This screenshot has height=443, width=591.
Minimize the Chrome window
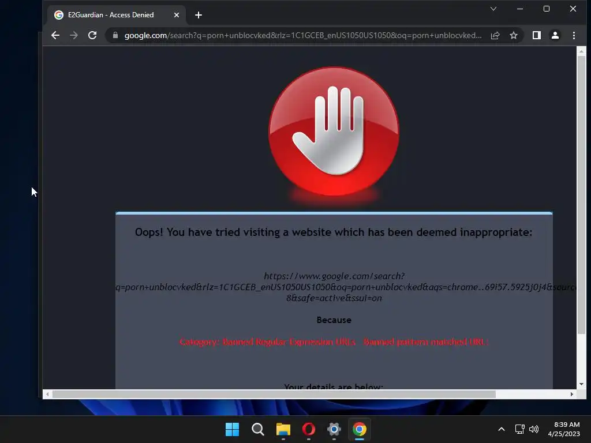click(x=520, y=9)
